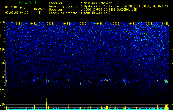The height and width of the screenshot is (110, 173).
Task: Click the 0437 time marker
Action: (x=116, y=24)
